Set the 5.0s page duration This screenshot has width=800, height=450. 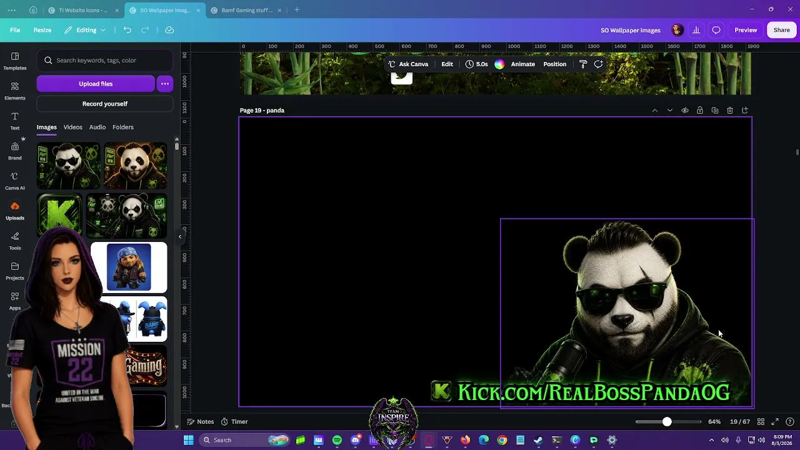coord(477,64)
